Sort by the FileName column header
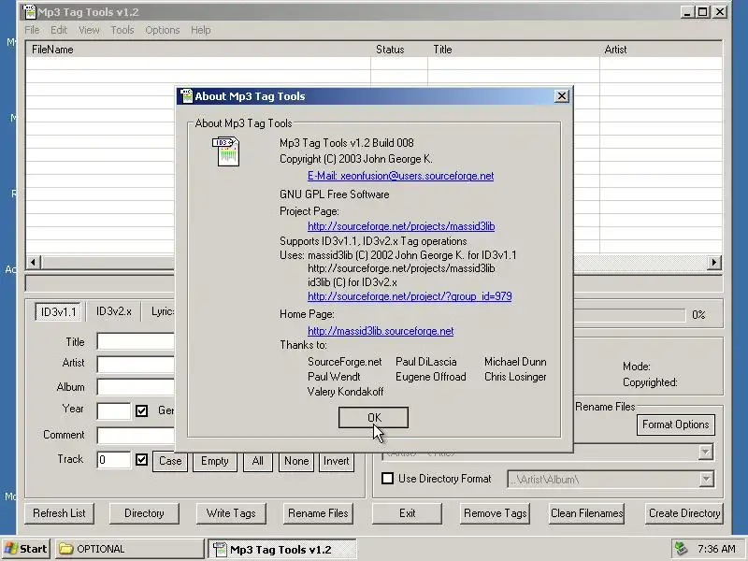 pos(198,50)
